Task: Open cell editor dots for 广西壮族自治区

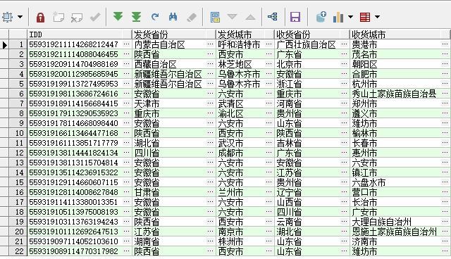Action: click(x=344, y=44)
